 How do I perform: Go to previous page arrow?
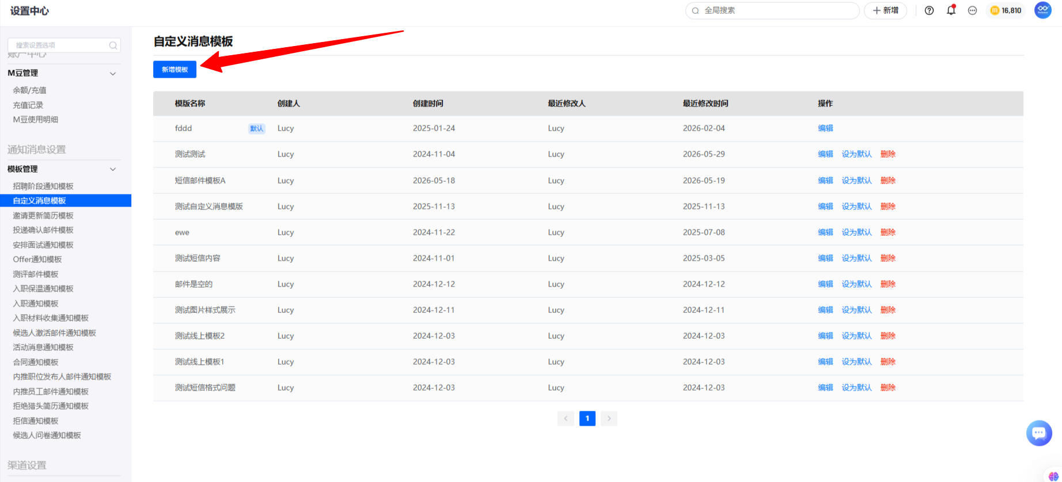[x=566, y=418]
